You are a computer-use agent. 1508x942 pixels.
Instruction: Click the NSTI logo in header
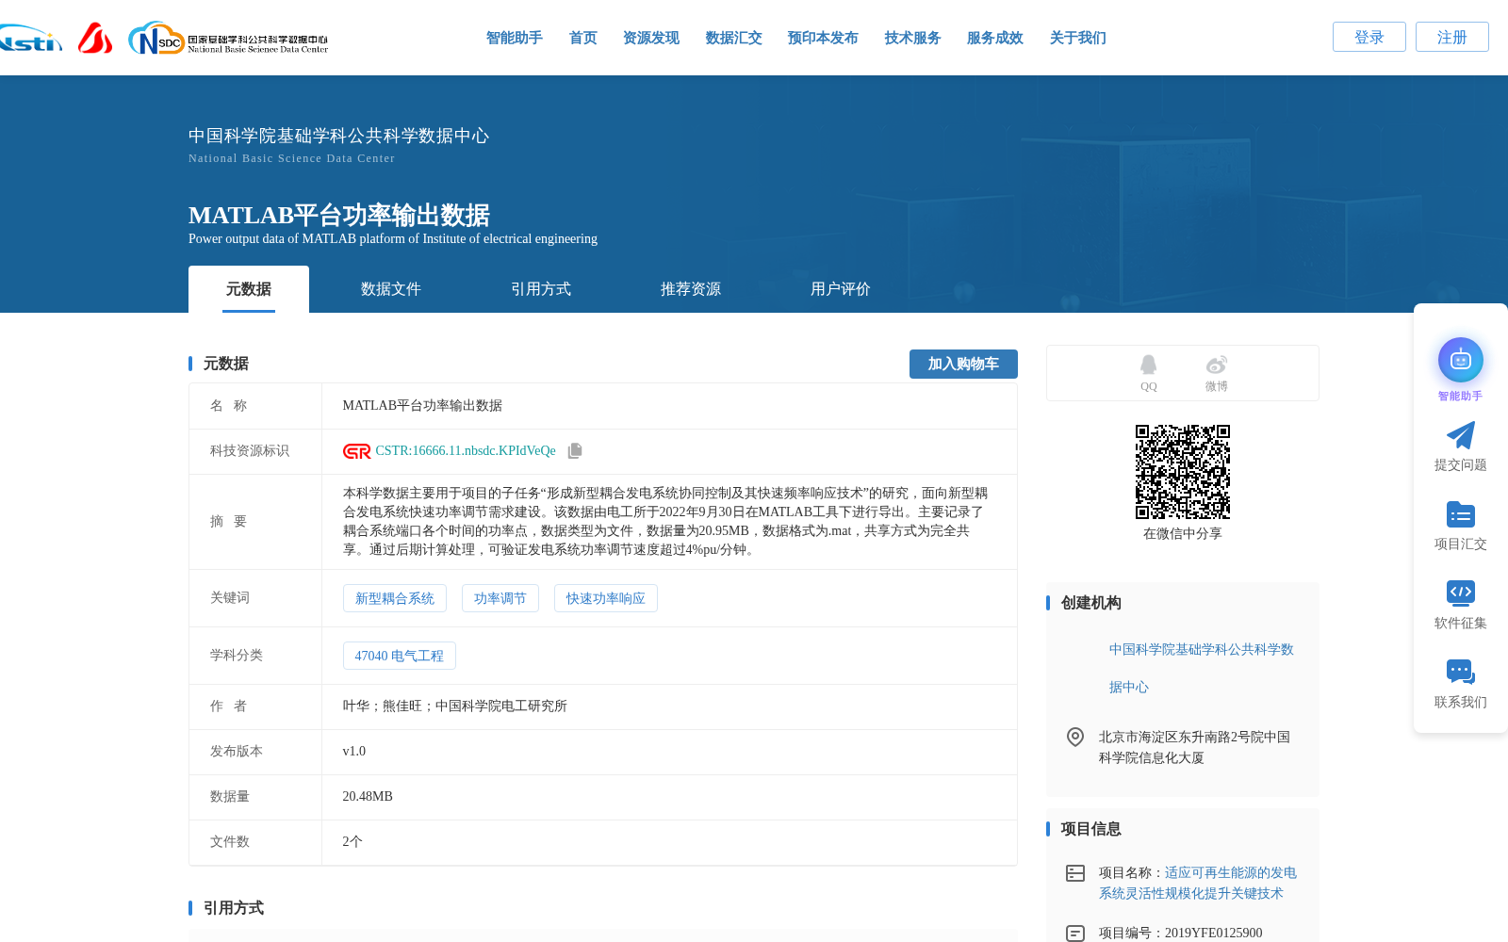[x=30, y=40]
